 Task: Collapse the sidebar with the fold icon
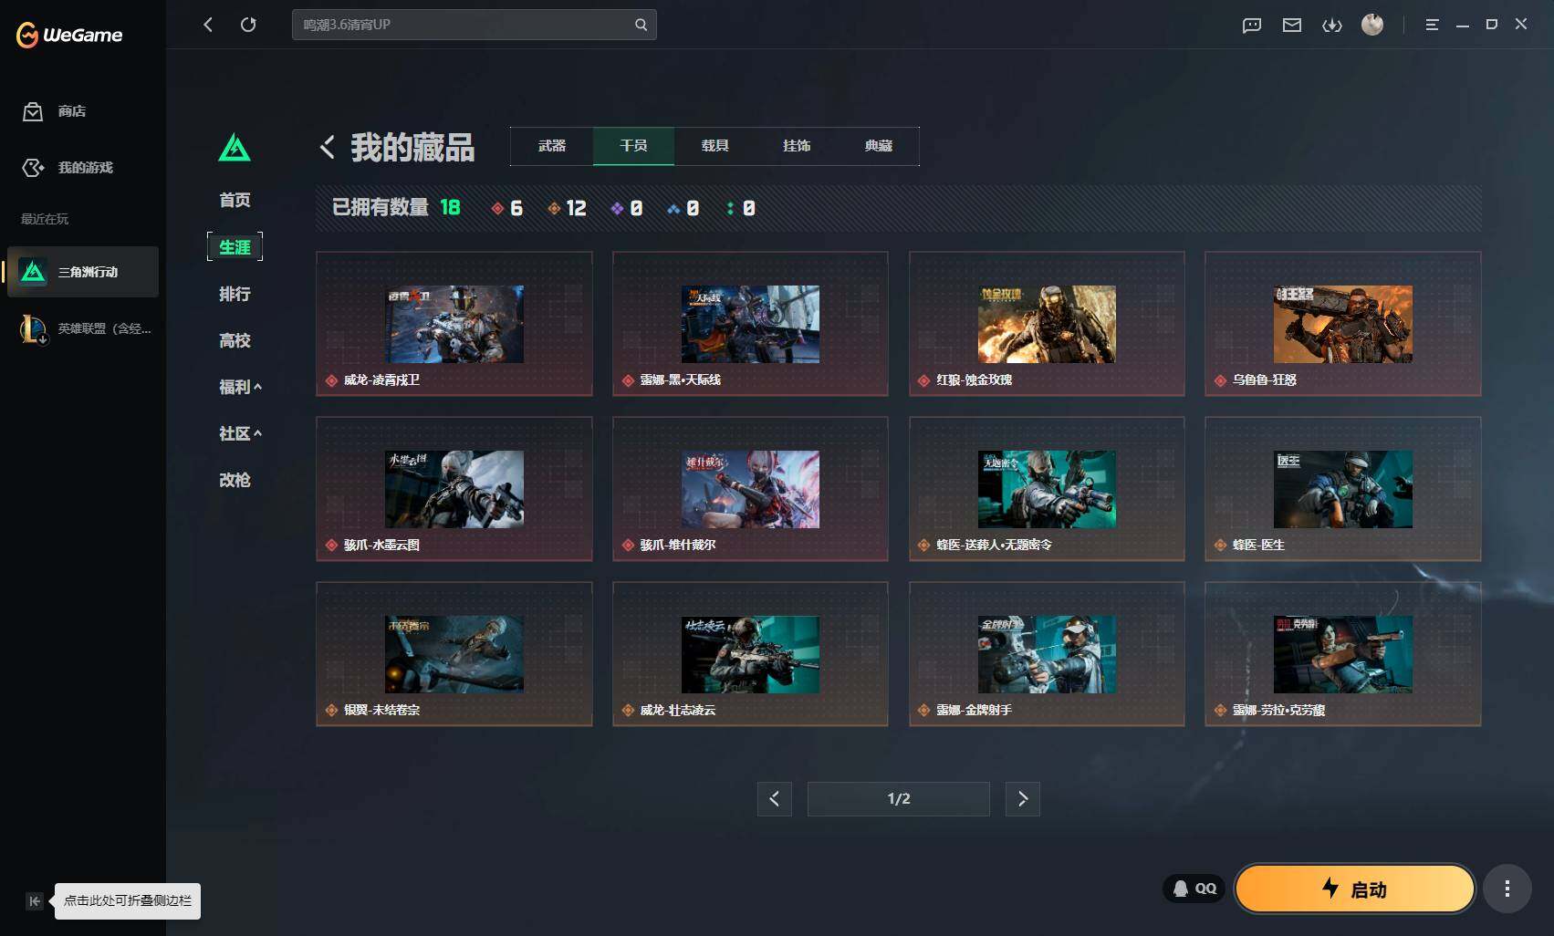[x=35, y=901]
